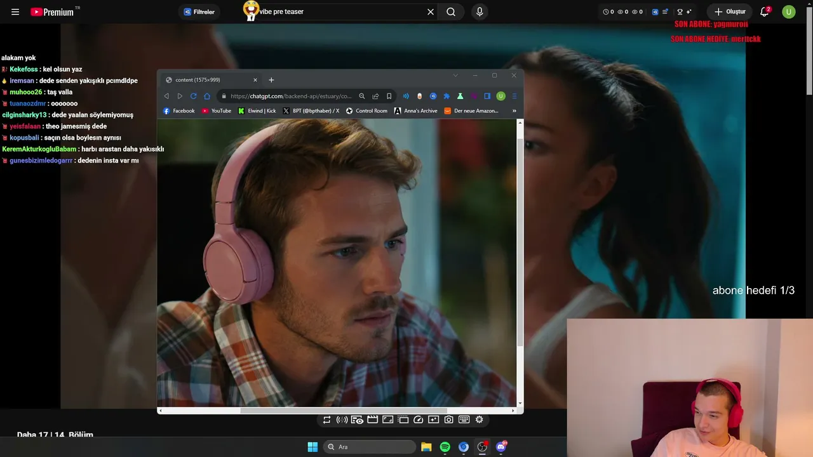Toggle the loop icon in player toolbar

tap(326, 420)
